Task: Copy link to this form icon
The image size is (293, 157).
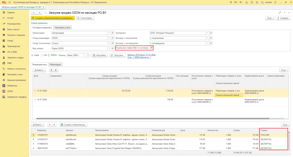Action: [x=280, y=13]
